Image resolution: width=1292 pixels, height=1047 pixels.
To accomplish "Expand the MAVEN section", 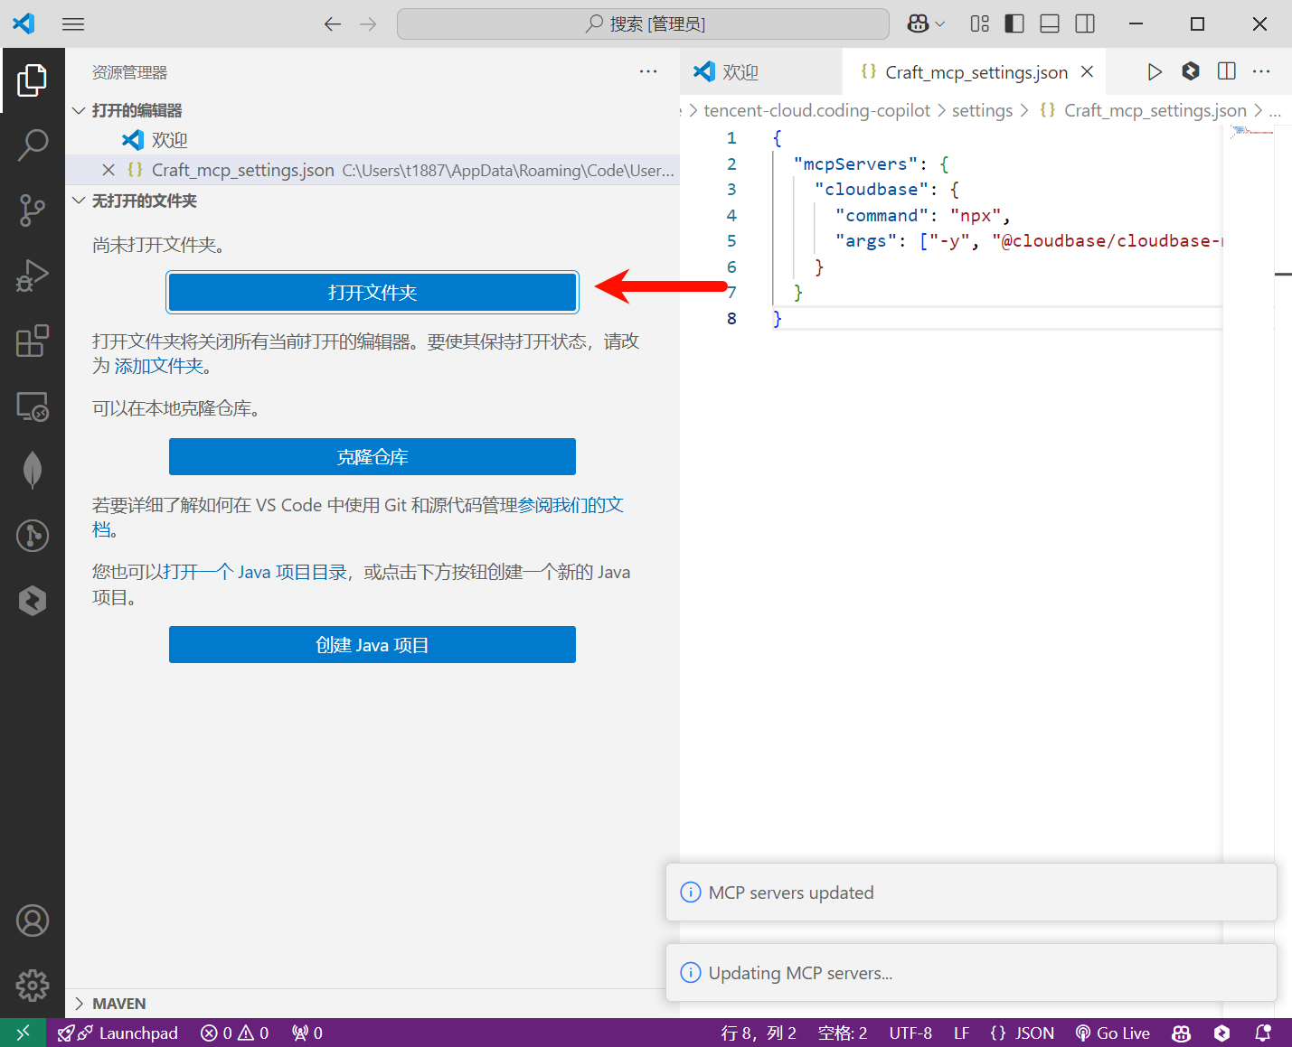I will click(x=373, y=1004).
